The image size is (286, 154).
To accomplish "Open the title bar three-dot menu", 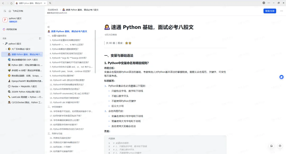I will [269, 3].
